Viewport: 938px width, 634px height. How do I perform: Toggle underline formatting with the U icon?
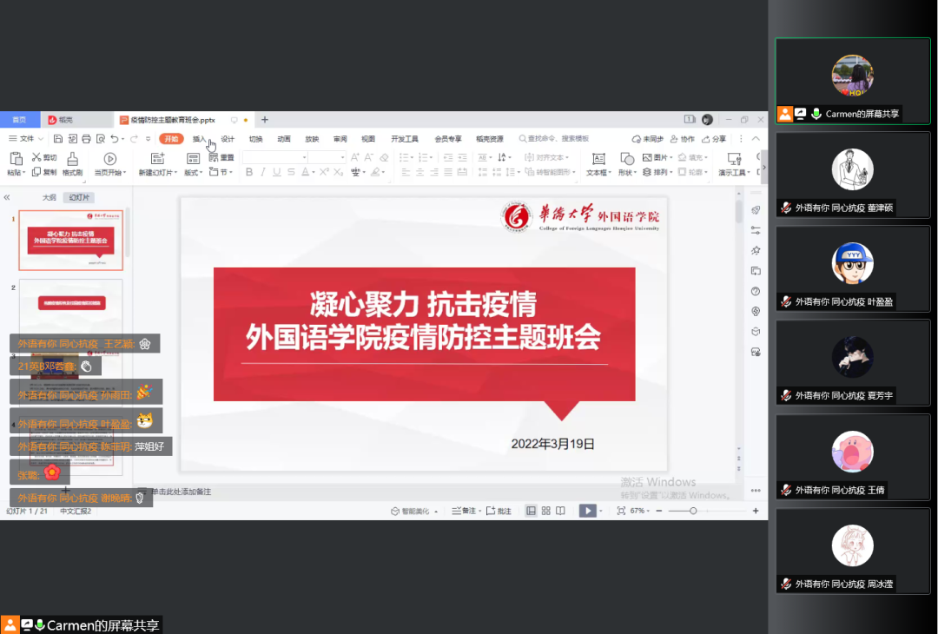[277, 171]
